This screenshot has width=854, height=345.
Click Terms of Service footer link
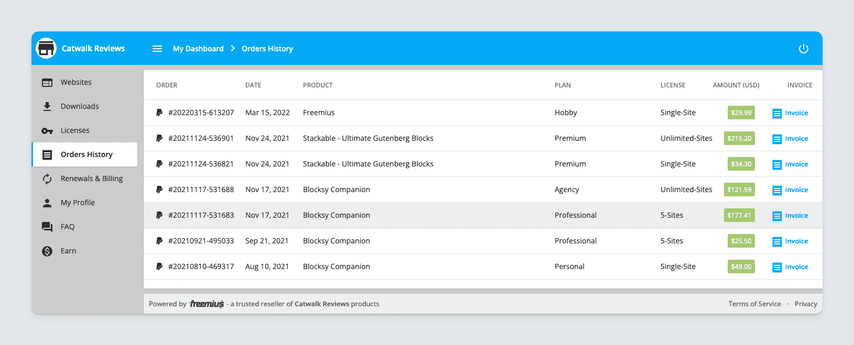pos(754,304)
